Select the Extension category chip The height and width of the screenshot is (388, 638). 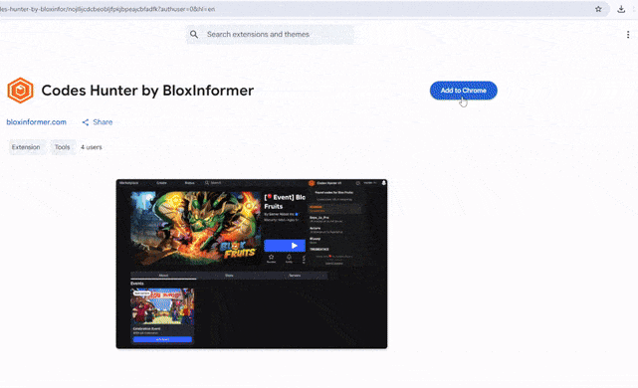[26, 147]
